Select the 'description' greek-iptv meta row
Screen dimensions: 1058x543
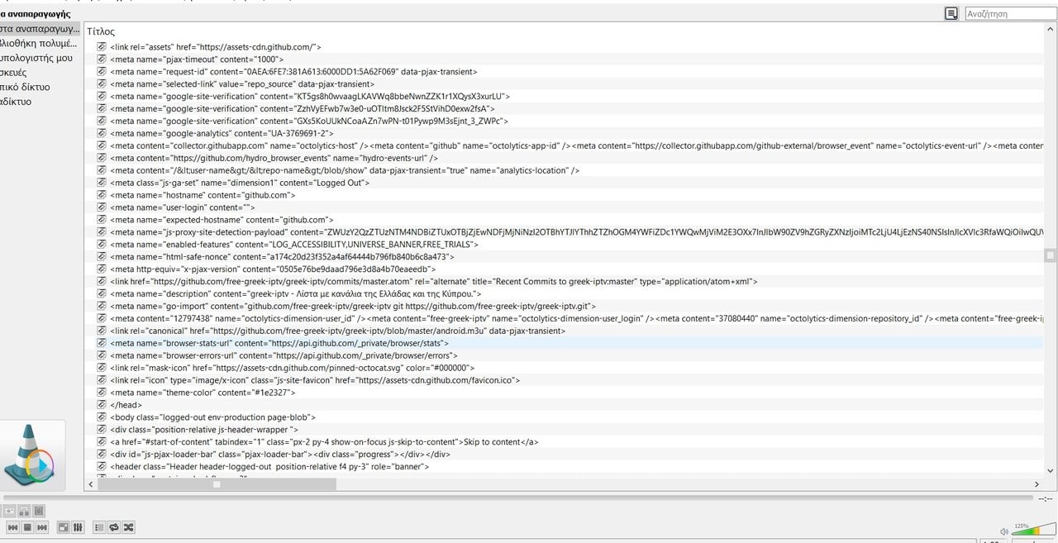pos(565,294)
